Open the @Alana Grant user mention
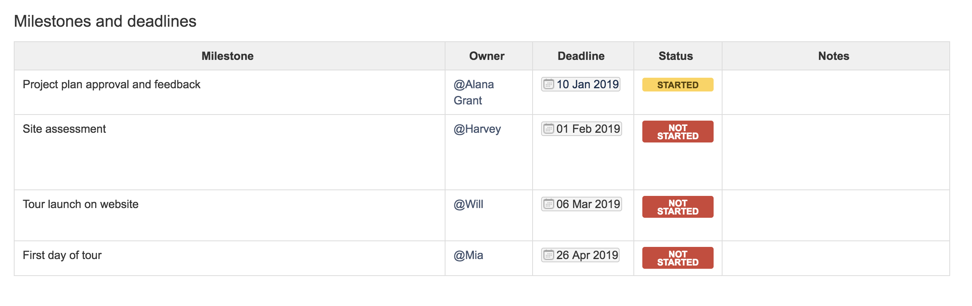Viewport: 972px width, 306px height. point(473,92)
